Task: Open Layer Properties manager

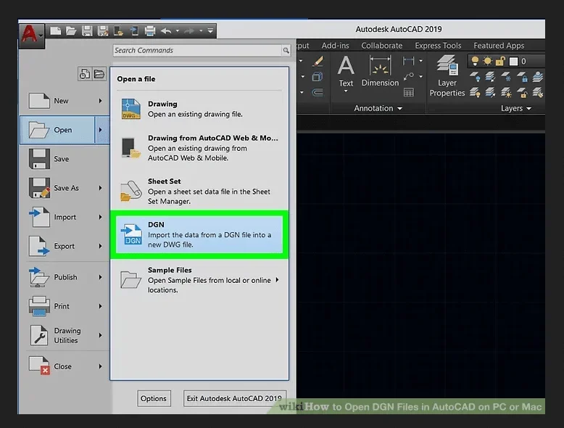Action: (447, 76)
